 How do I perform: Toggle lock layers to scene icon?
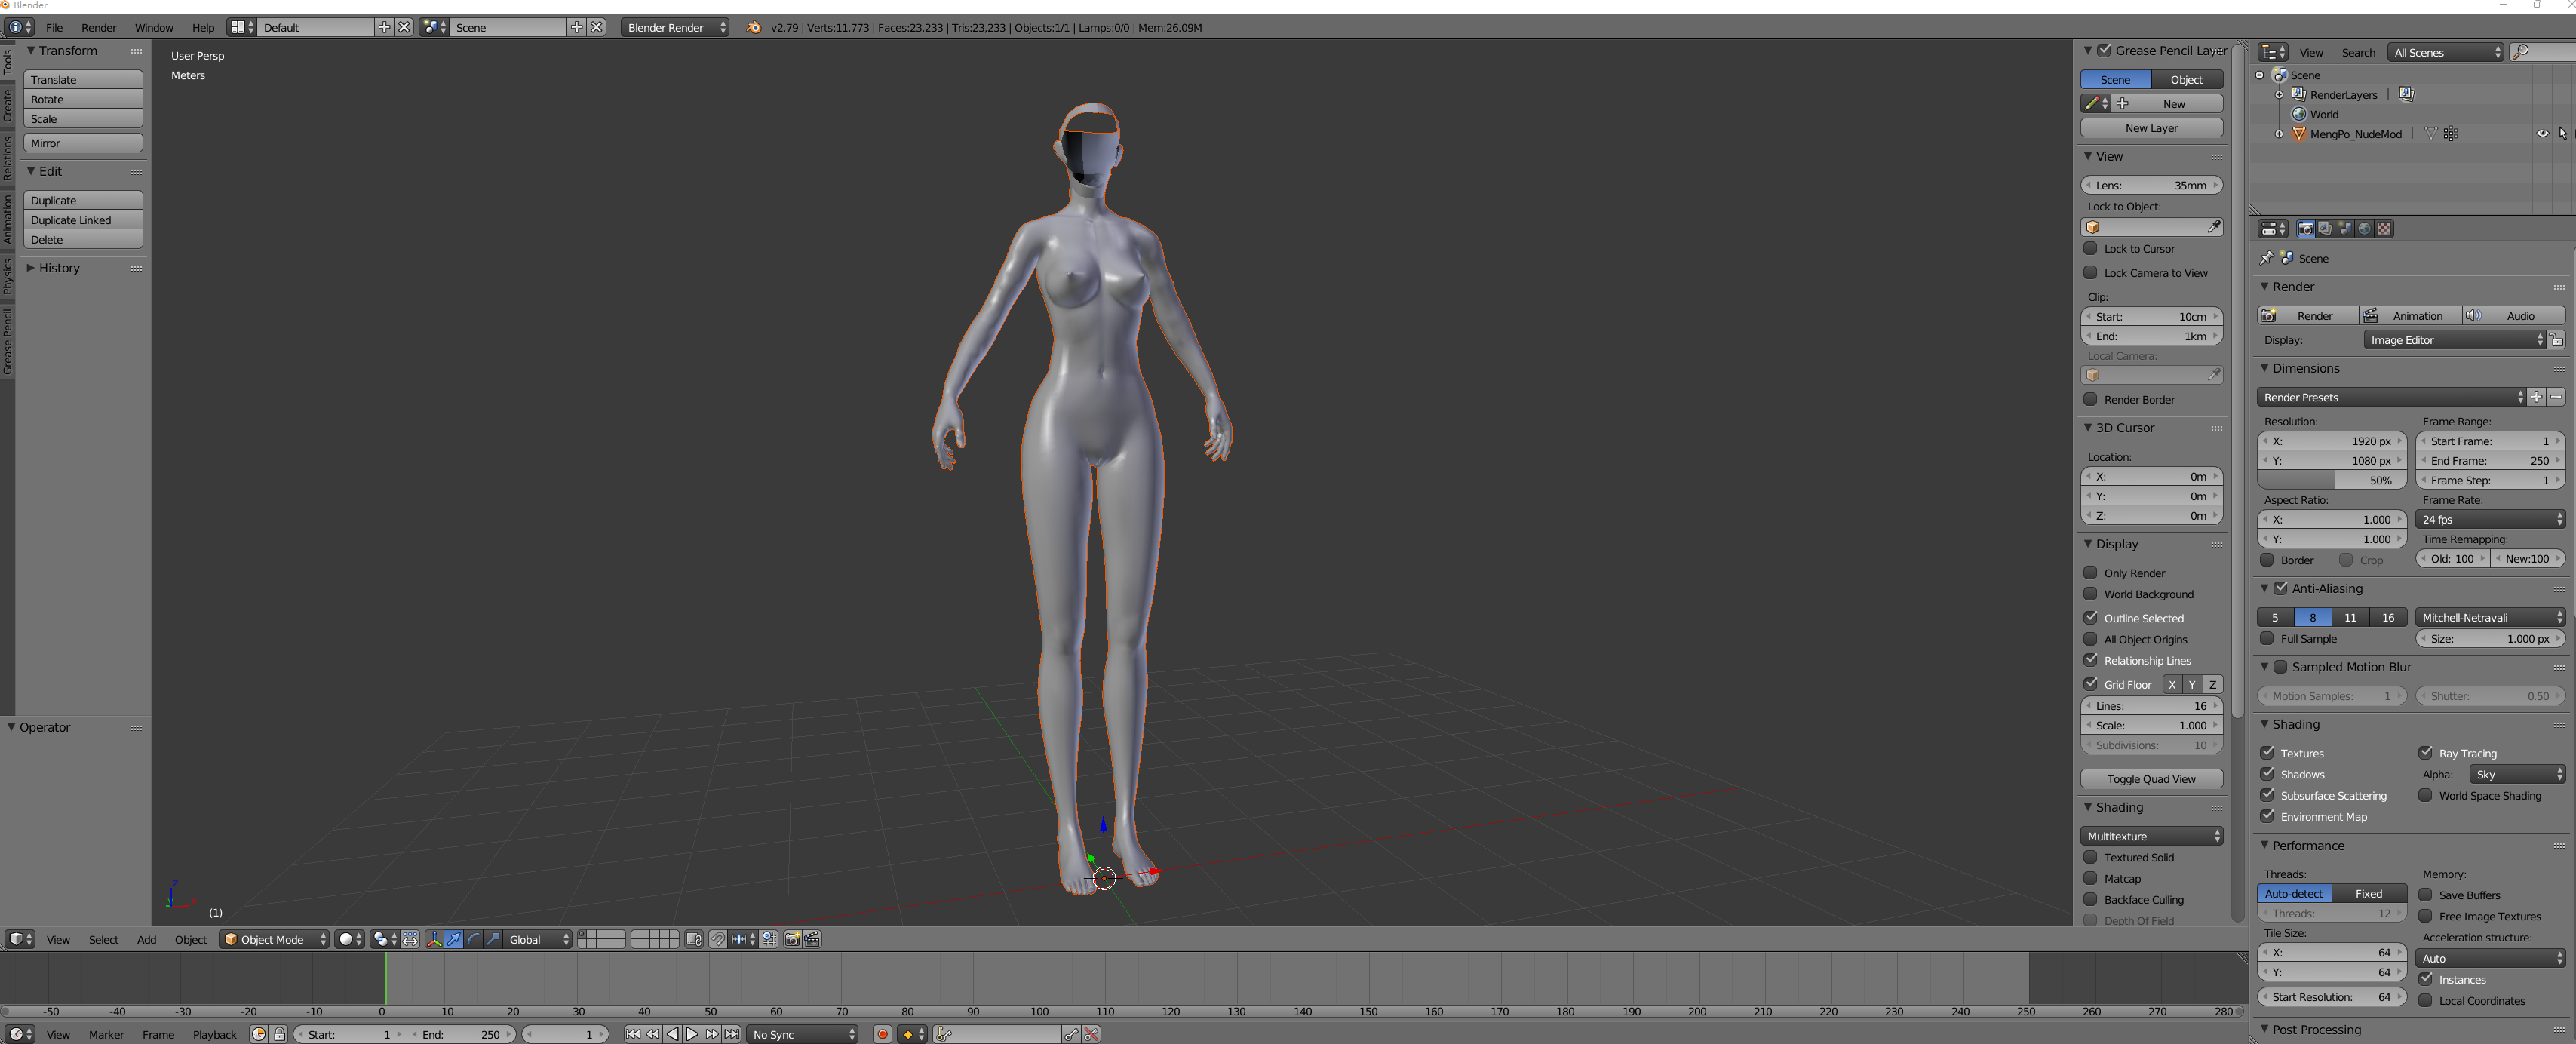click(x=694, y=939)
